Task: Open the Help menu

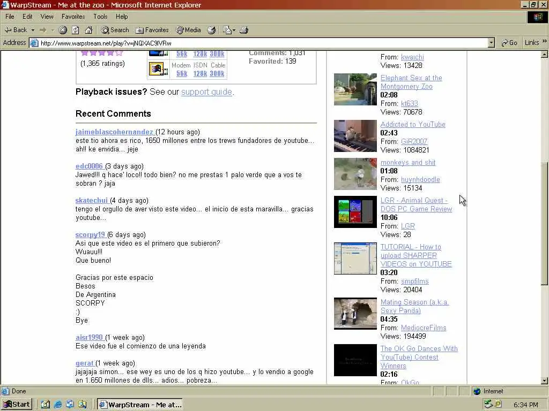Action: 122,17
